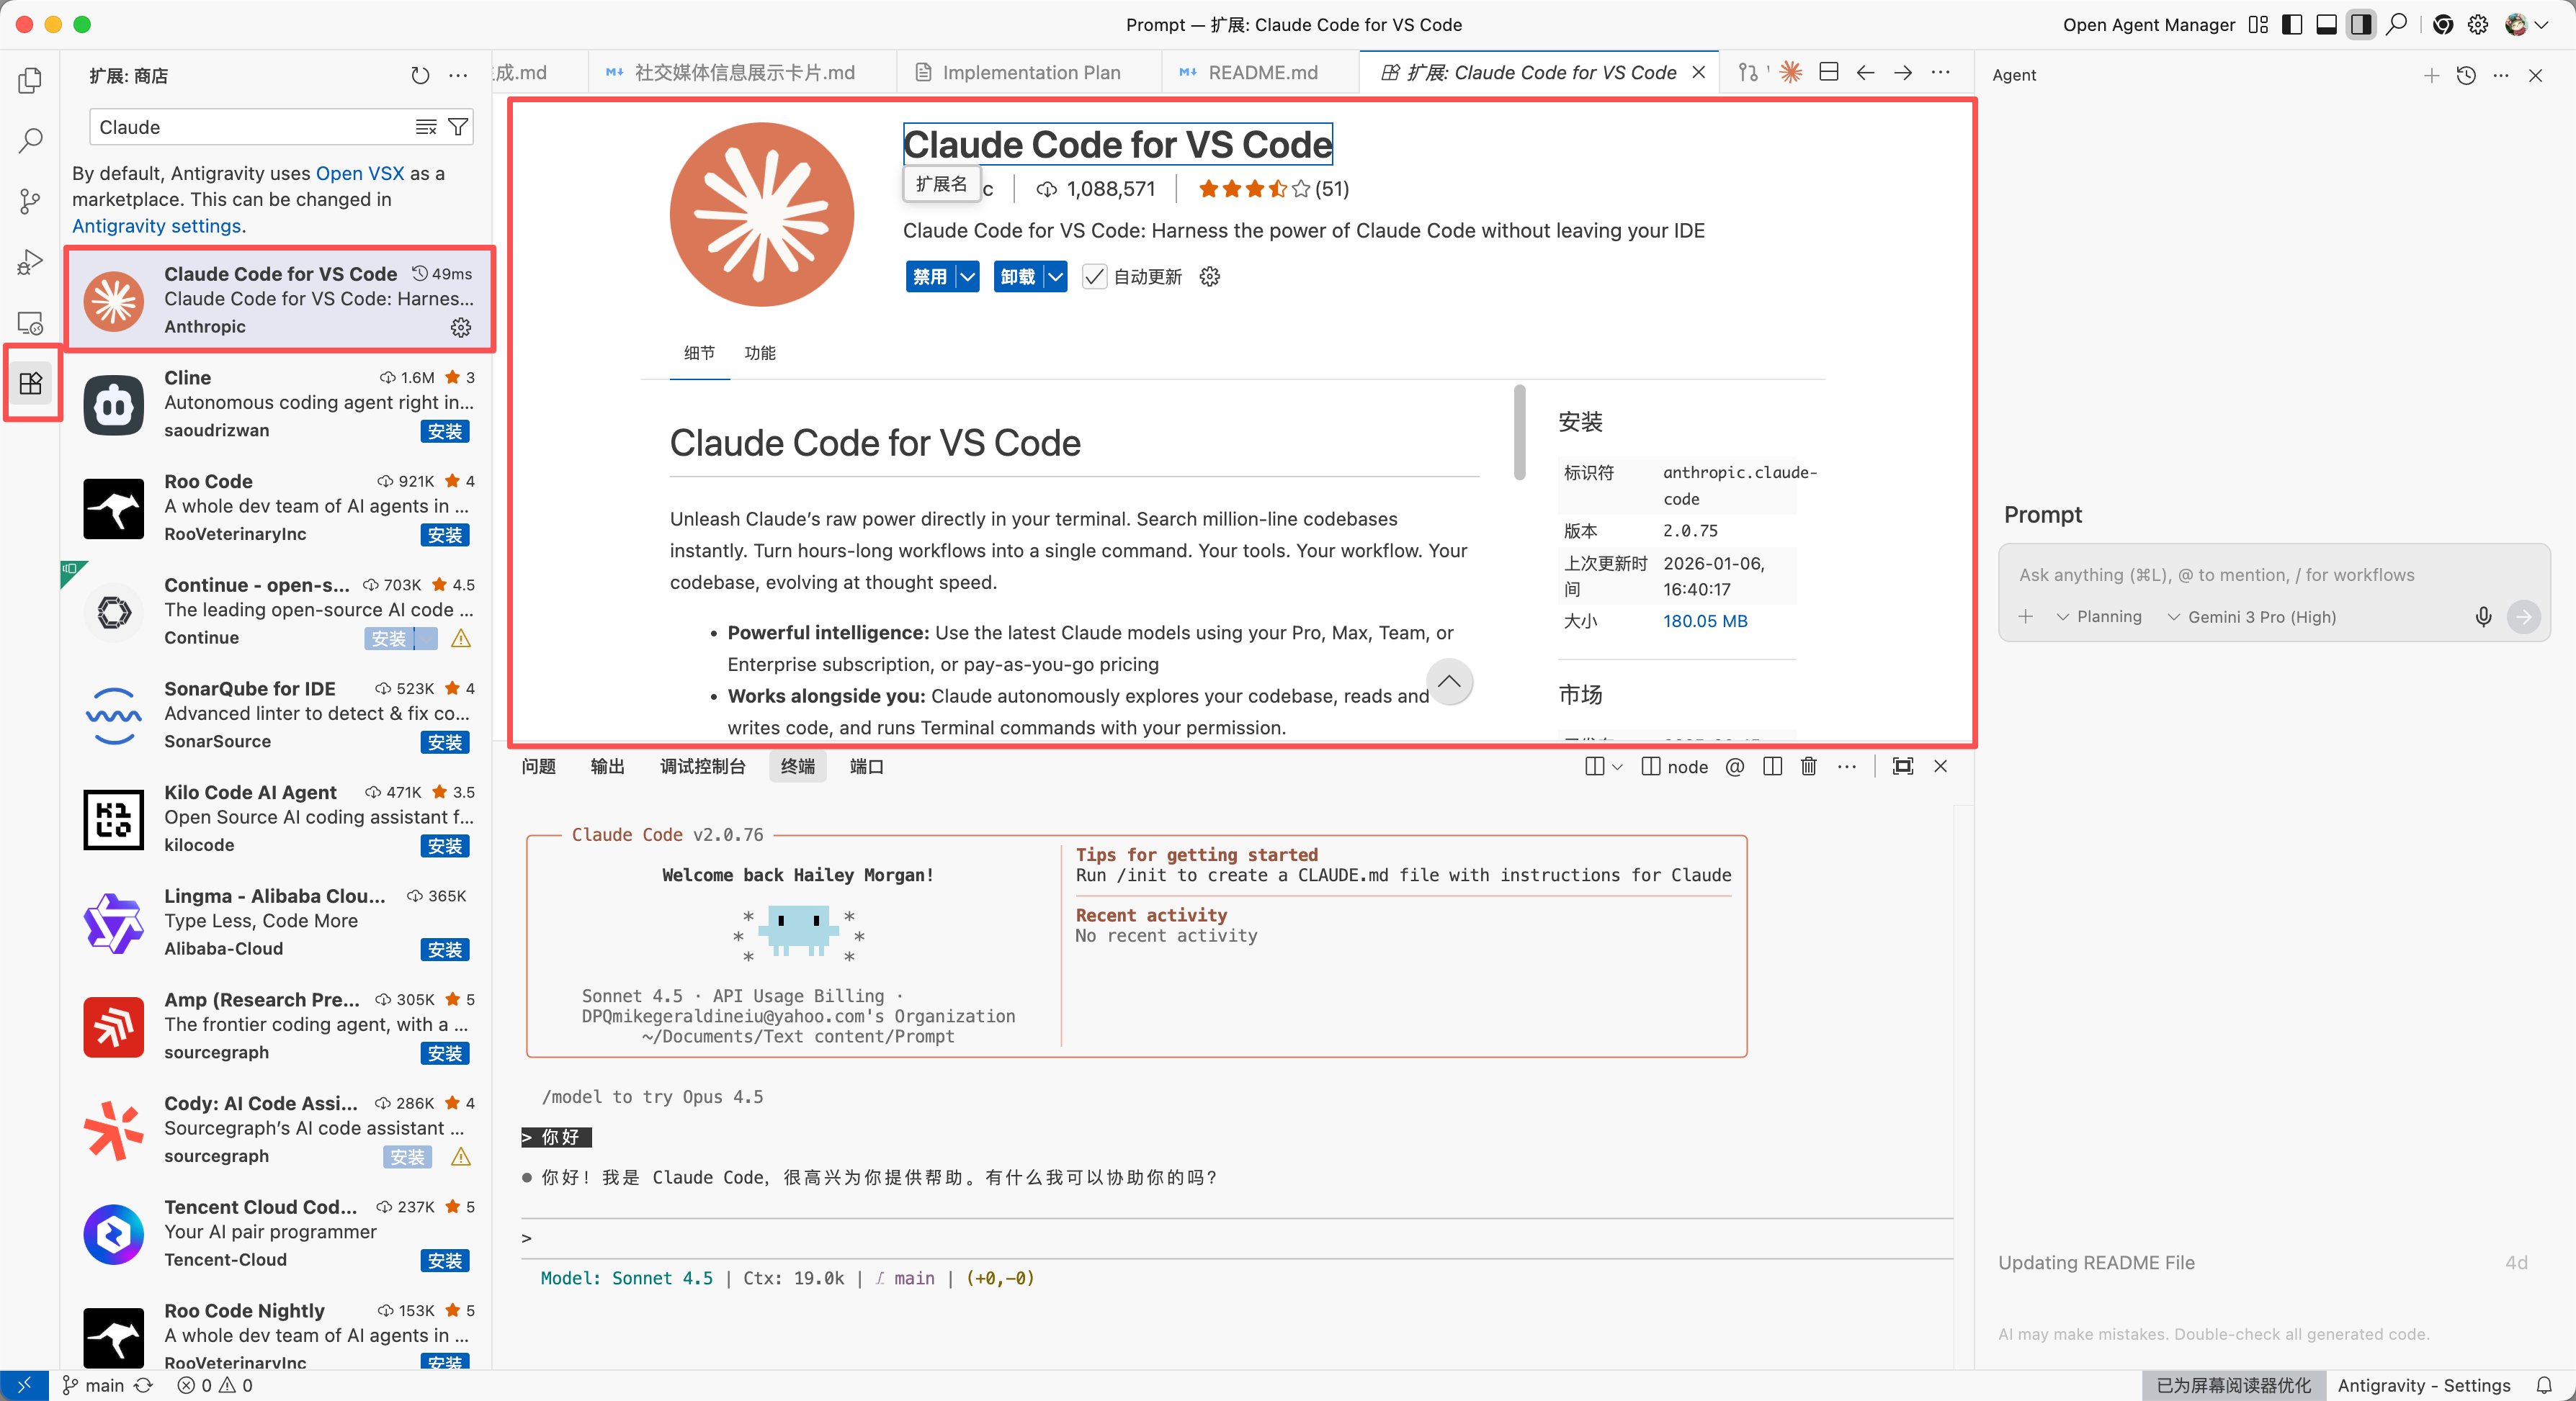Select the 输出 panel tab
This screenshot has height=1401, width=2576.
(607, 767)
